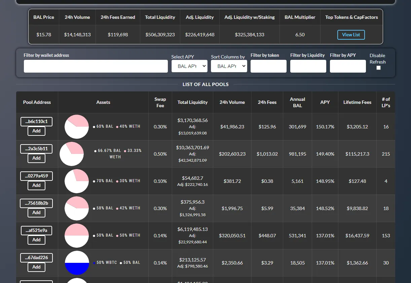Image resolution: width=411 pixels, height=283 pixels.
Task: Click the 58% BAL 42% WETH pie chart
Action: point(77,208)
